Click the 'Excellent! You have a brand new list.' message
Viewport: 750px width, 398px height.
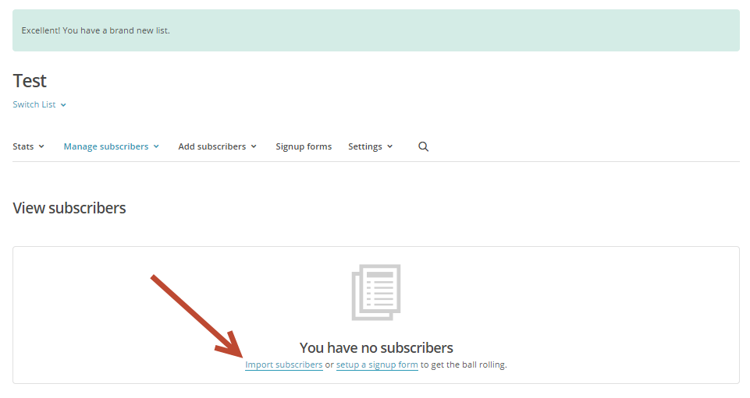(96, 30)
